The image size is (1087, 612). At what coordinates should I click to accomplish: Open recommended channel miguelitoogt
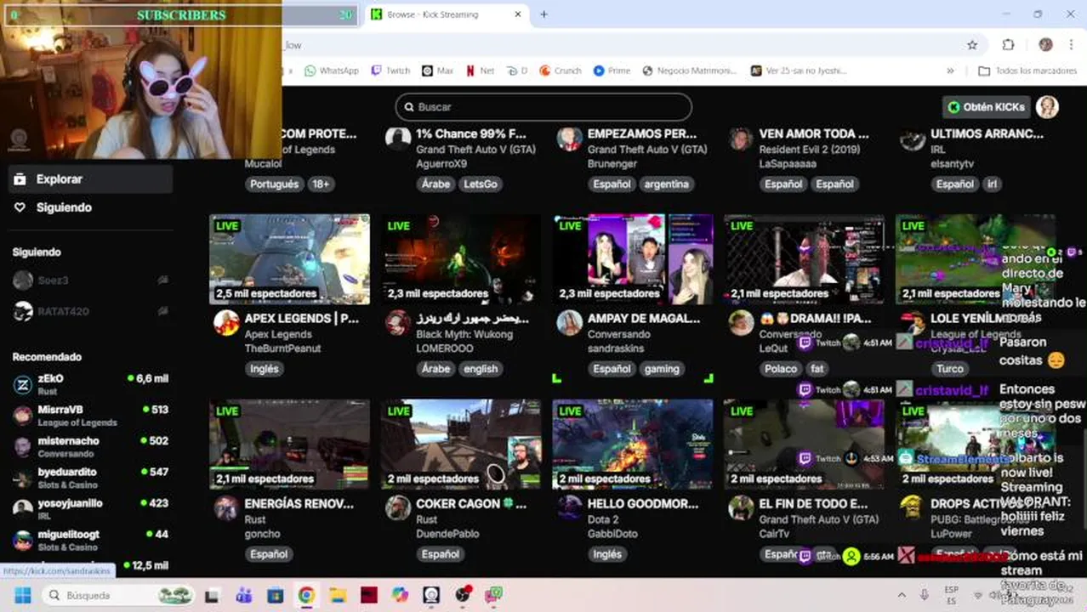(90, 540)
